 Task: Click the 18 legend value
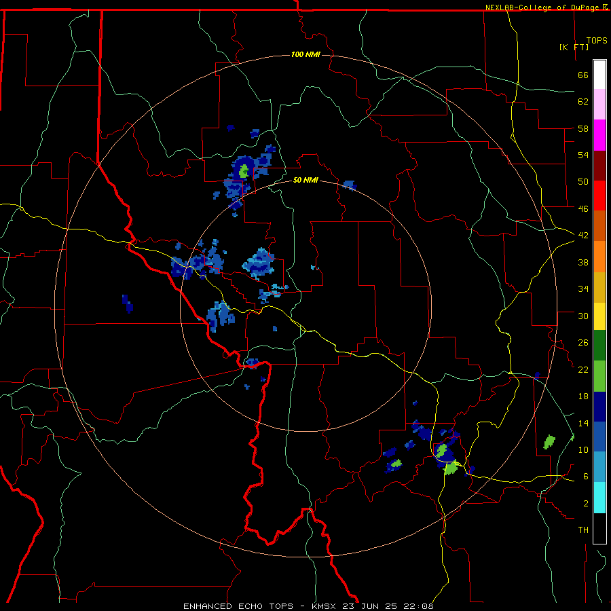pos(583,396)
